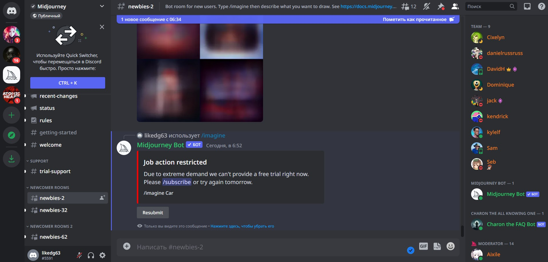The height and width of the screenshot is (262, 548).
Task: Open pink-haired avatar server with 3 notifications
Action: click(12, 35)
